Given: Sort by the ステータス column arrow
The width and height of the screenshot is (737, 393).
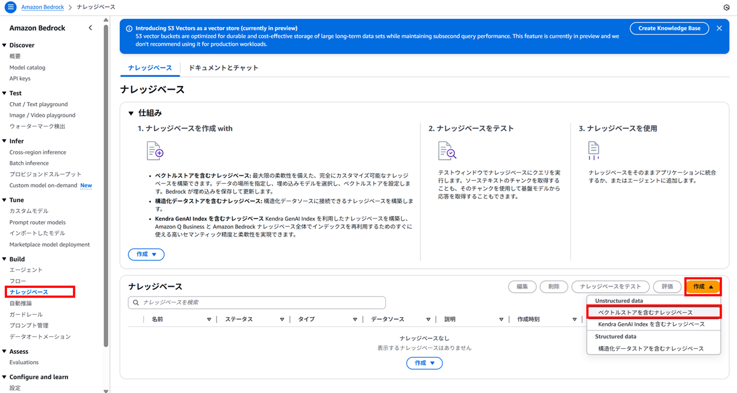Looking at the screenshot, I should (282, 319).
